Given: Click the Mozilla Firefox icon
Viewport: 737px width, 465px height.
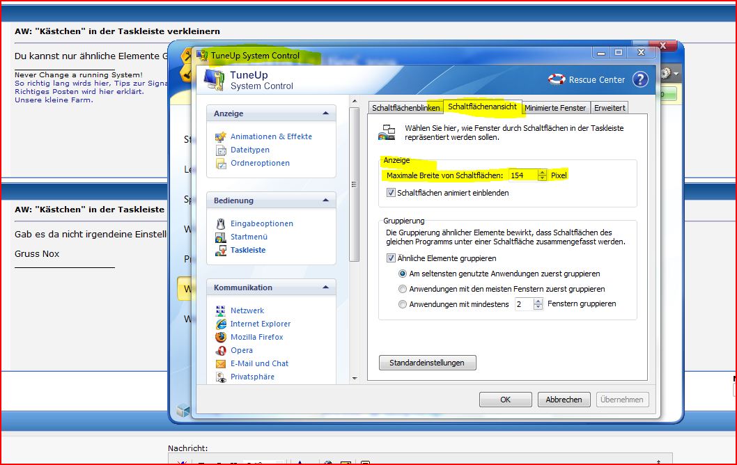Looking at the screenshot, I should (x=220, y=337).
